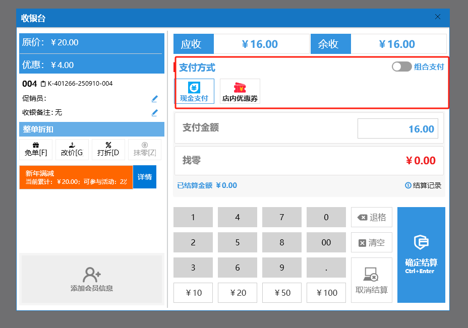
Task: Edit 收银备注 with pencil icon
Action: (155, 113)
